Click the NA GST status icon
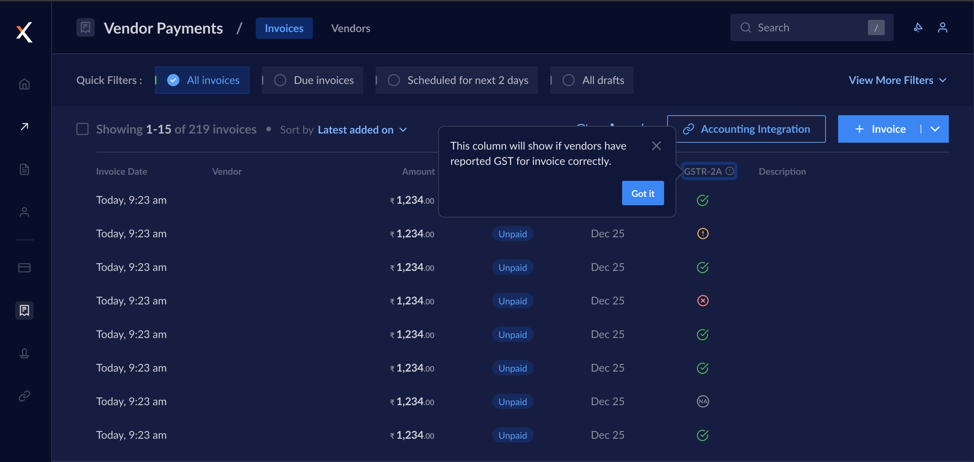 click(x=703, y=401)
